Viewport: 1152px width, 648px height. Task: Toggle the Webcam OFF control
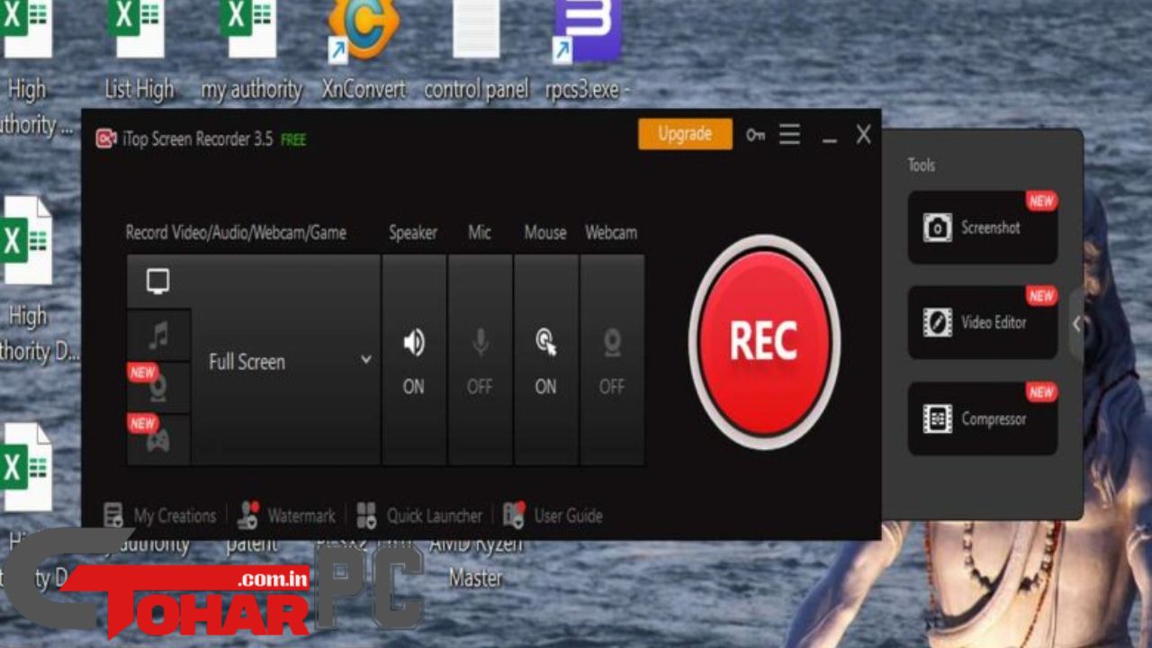click(612, 360)
